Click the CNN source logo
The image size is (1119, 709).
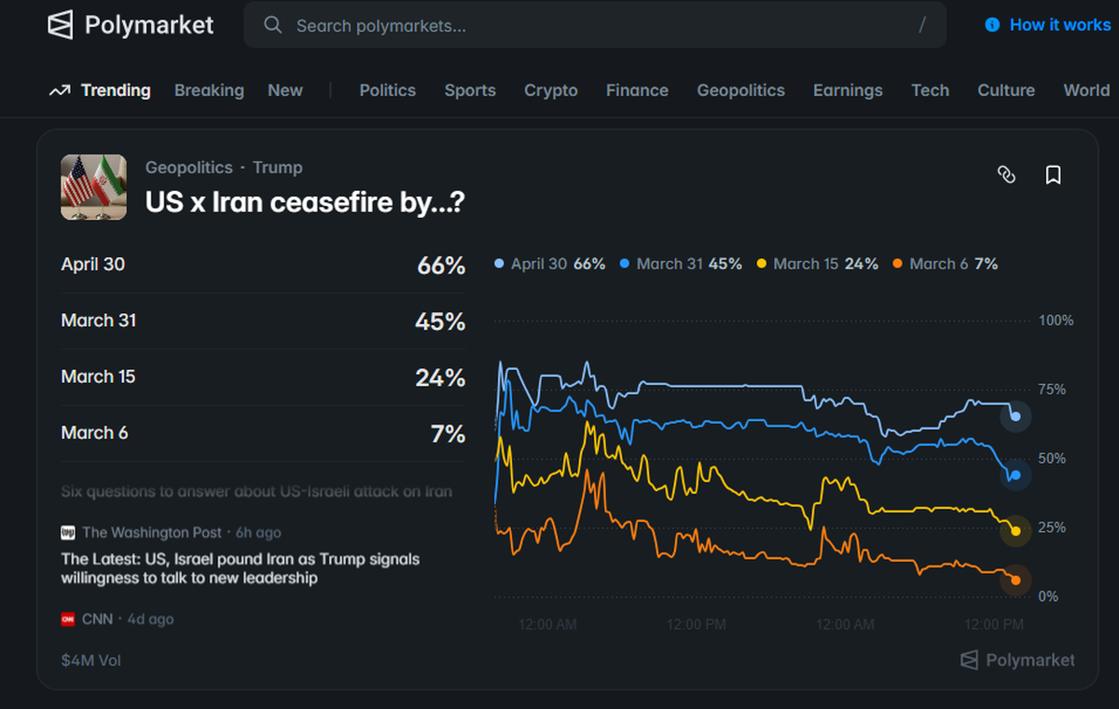pos(68,619)
